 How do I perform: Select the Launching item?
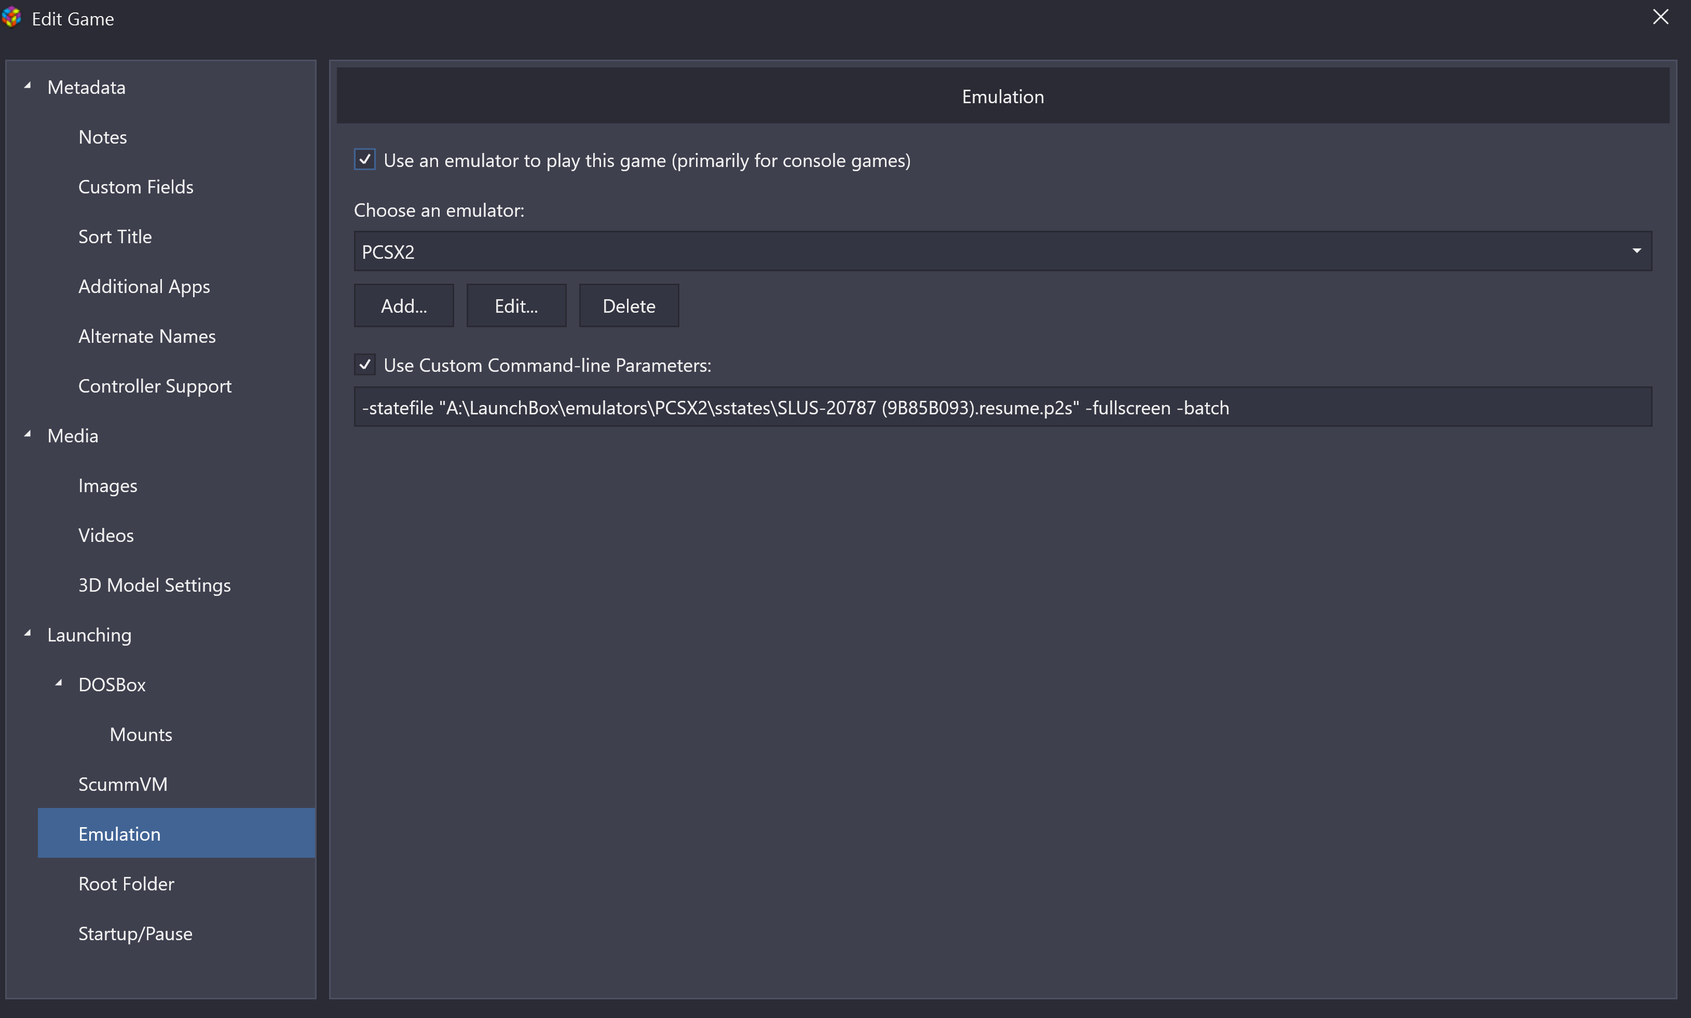(x=89, y=635)
